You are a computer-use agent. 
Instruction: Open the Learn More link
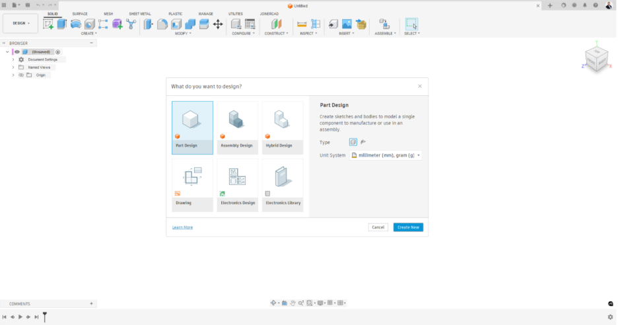[182, 227]
